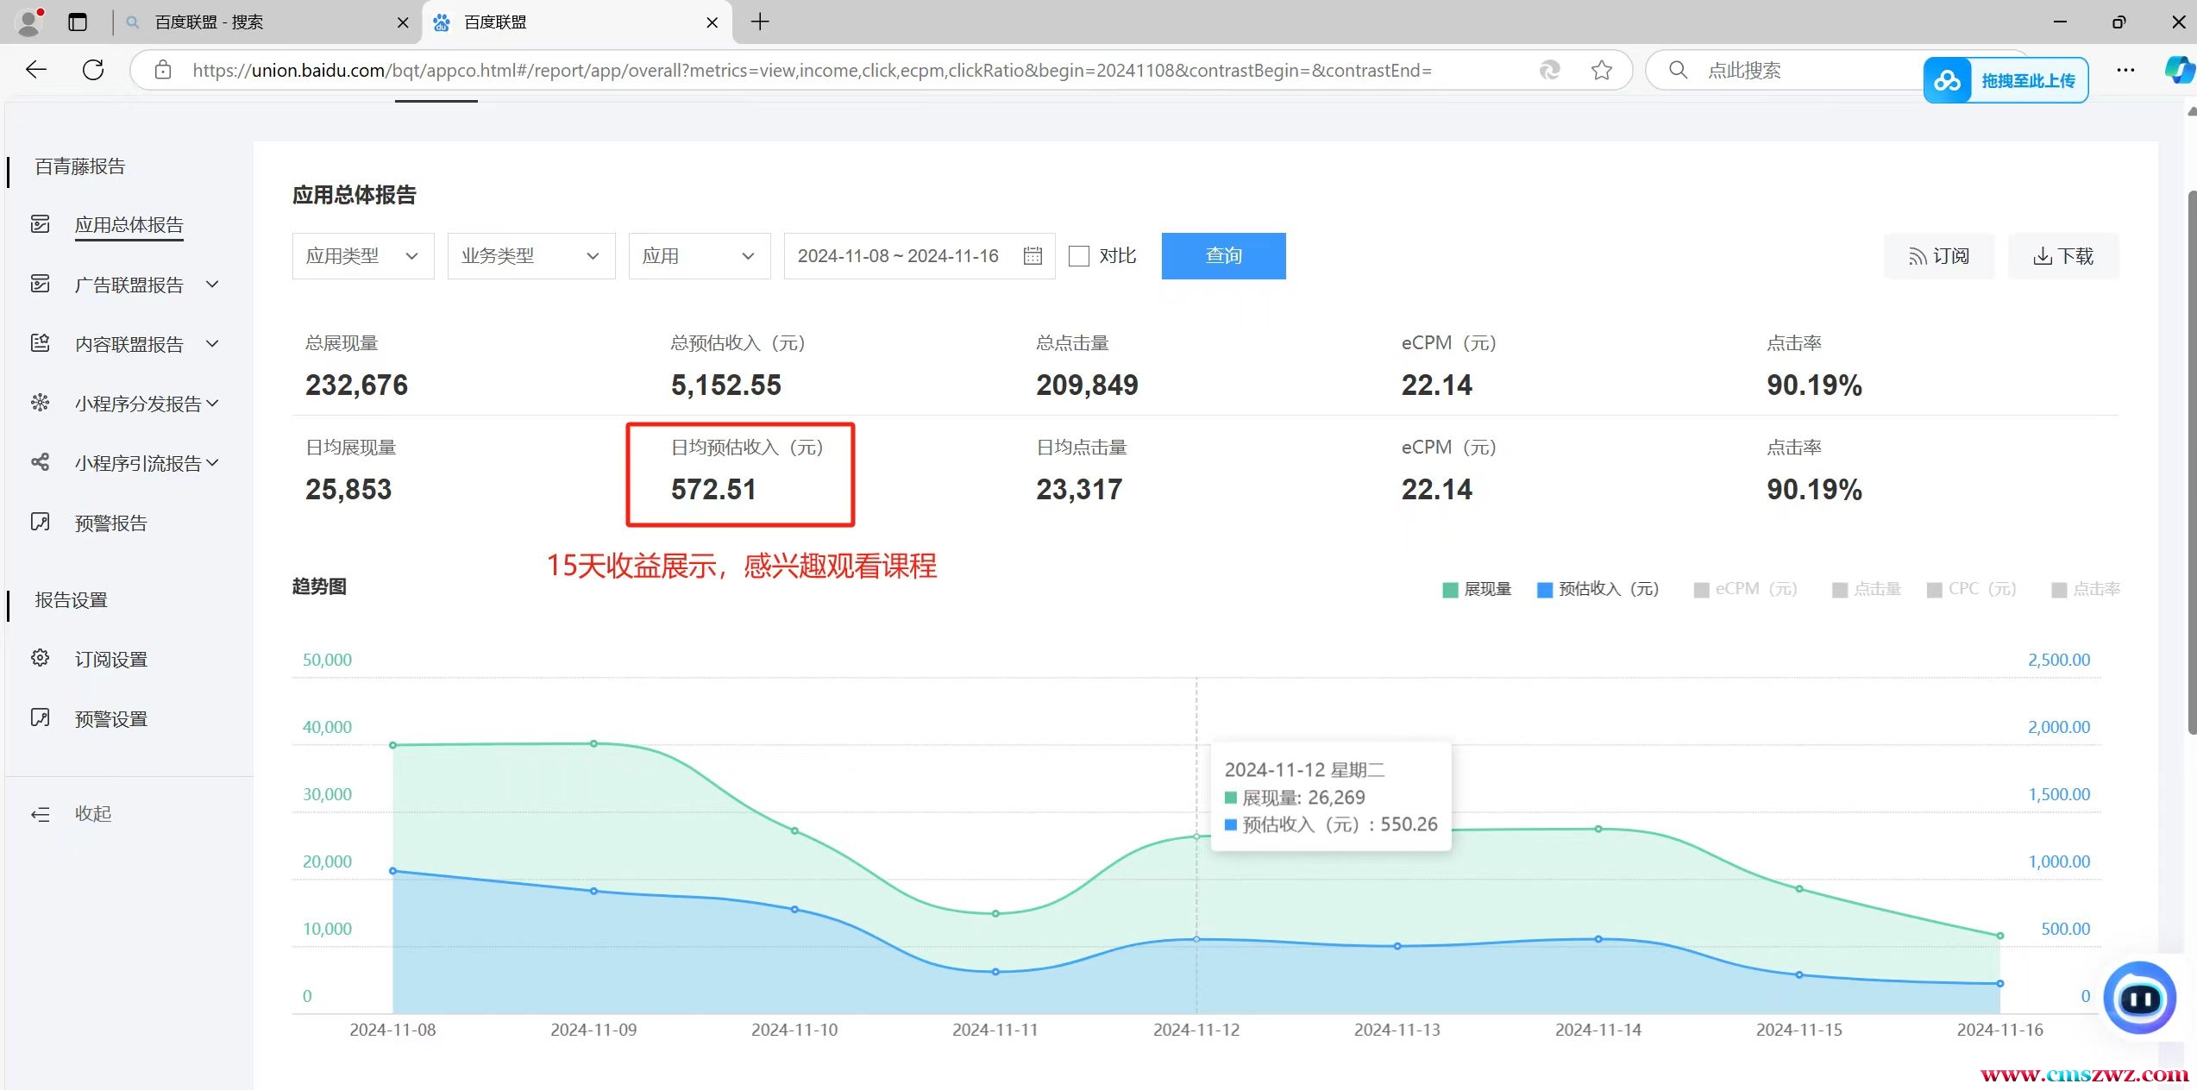Expand the 小程序分发报告 chevron

tap(212, 403)
